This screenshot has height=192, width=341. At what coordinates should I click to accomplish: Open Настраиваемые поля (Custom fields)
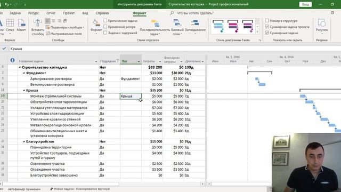click(x=64, y=34)
